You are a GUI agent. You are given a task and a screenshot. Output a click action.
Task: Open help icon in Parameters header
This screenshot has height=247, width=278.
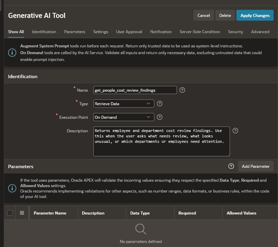point(231,166)
